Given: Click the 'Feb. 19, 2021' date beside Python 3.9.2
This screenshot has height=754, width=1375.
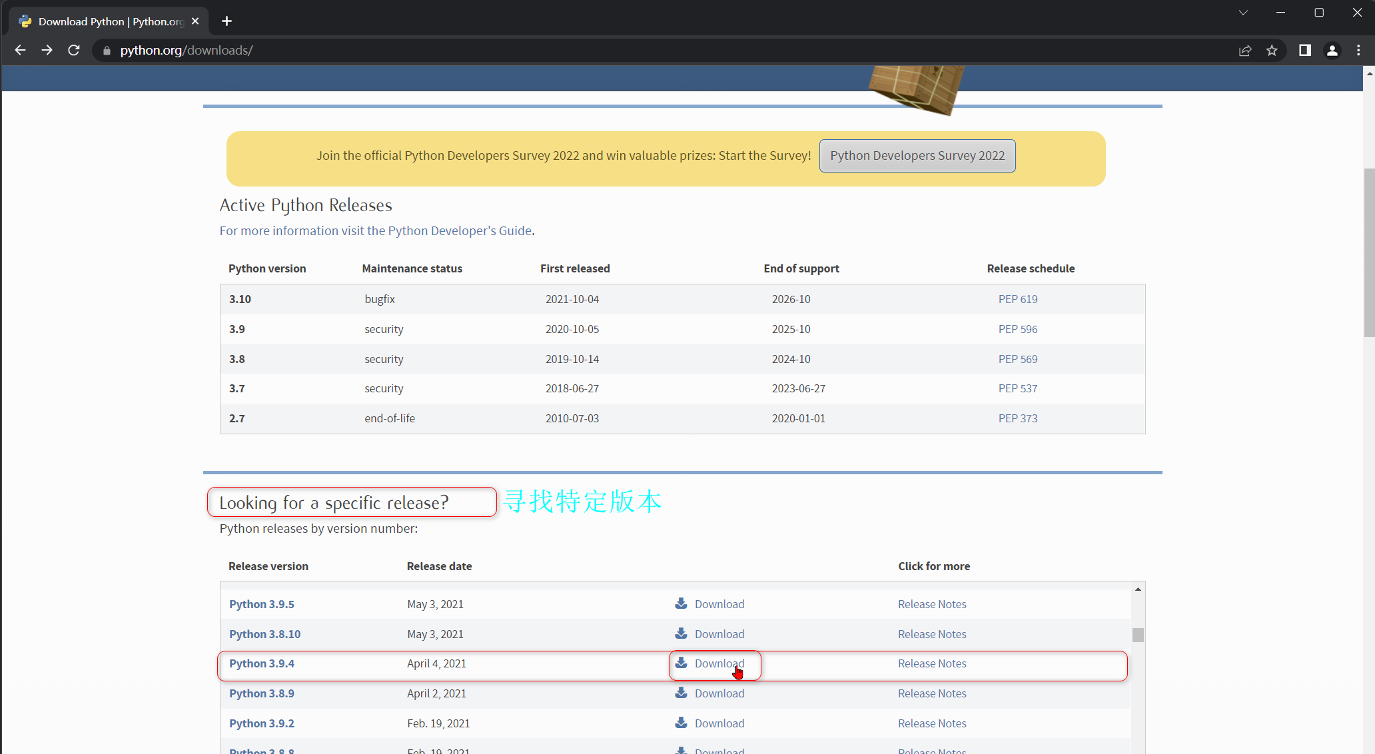Looking at the screenshot, I should coord(438,723).
